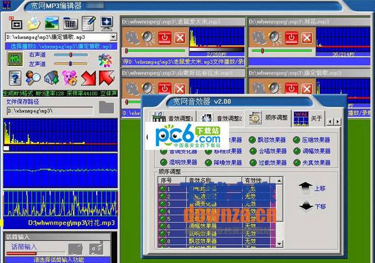Screen dimensions: 375x263
Task: Click the open folder envelope icon
Action: click(x=34, y=23)
